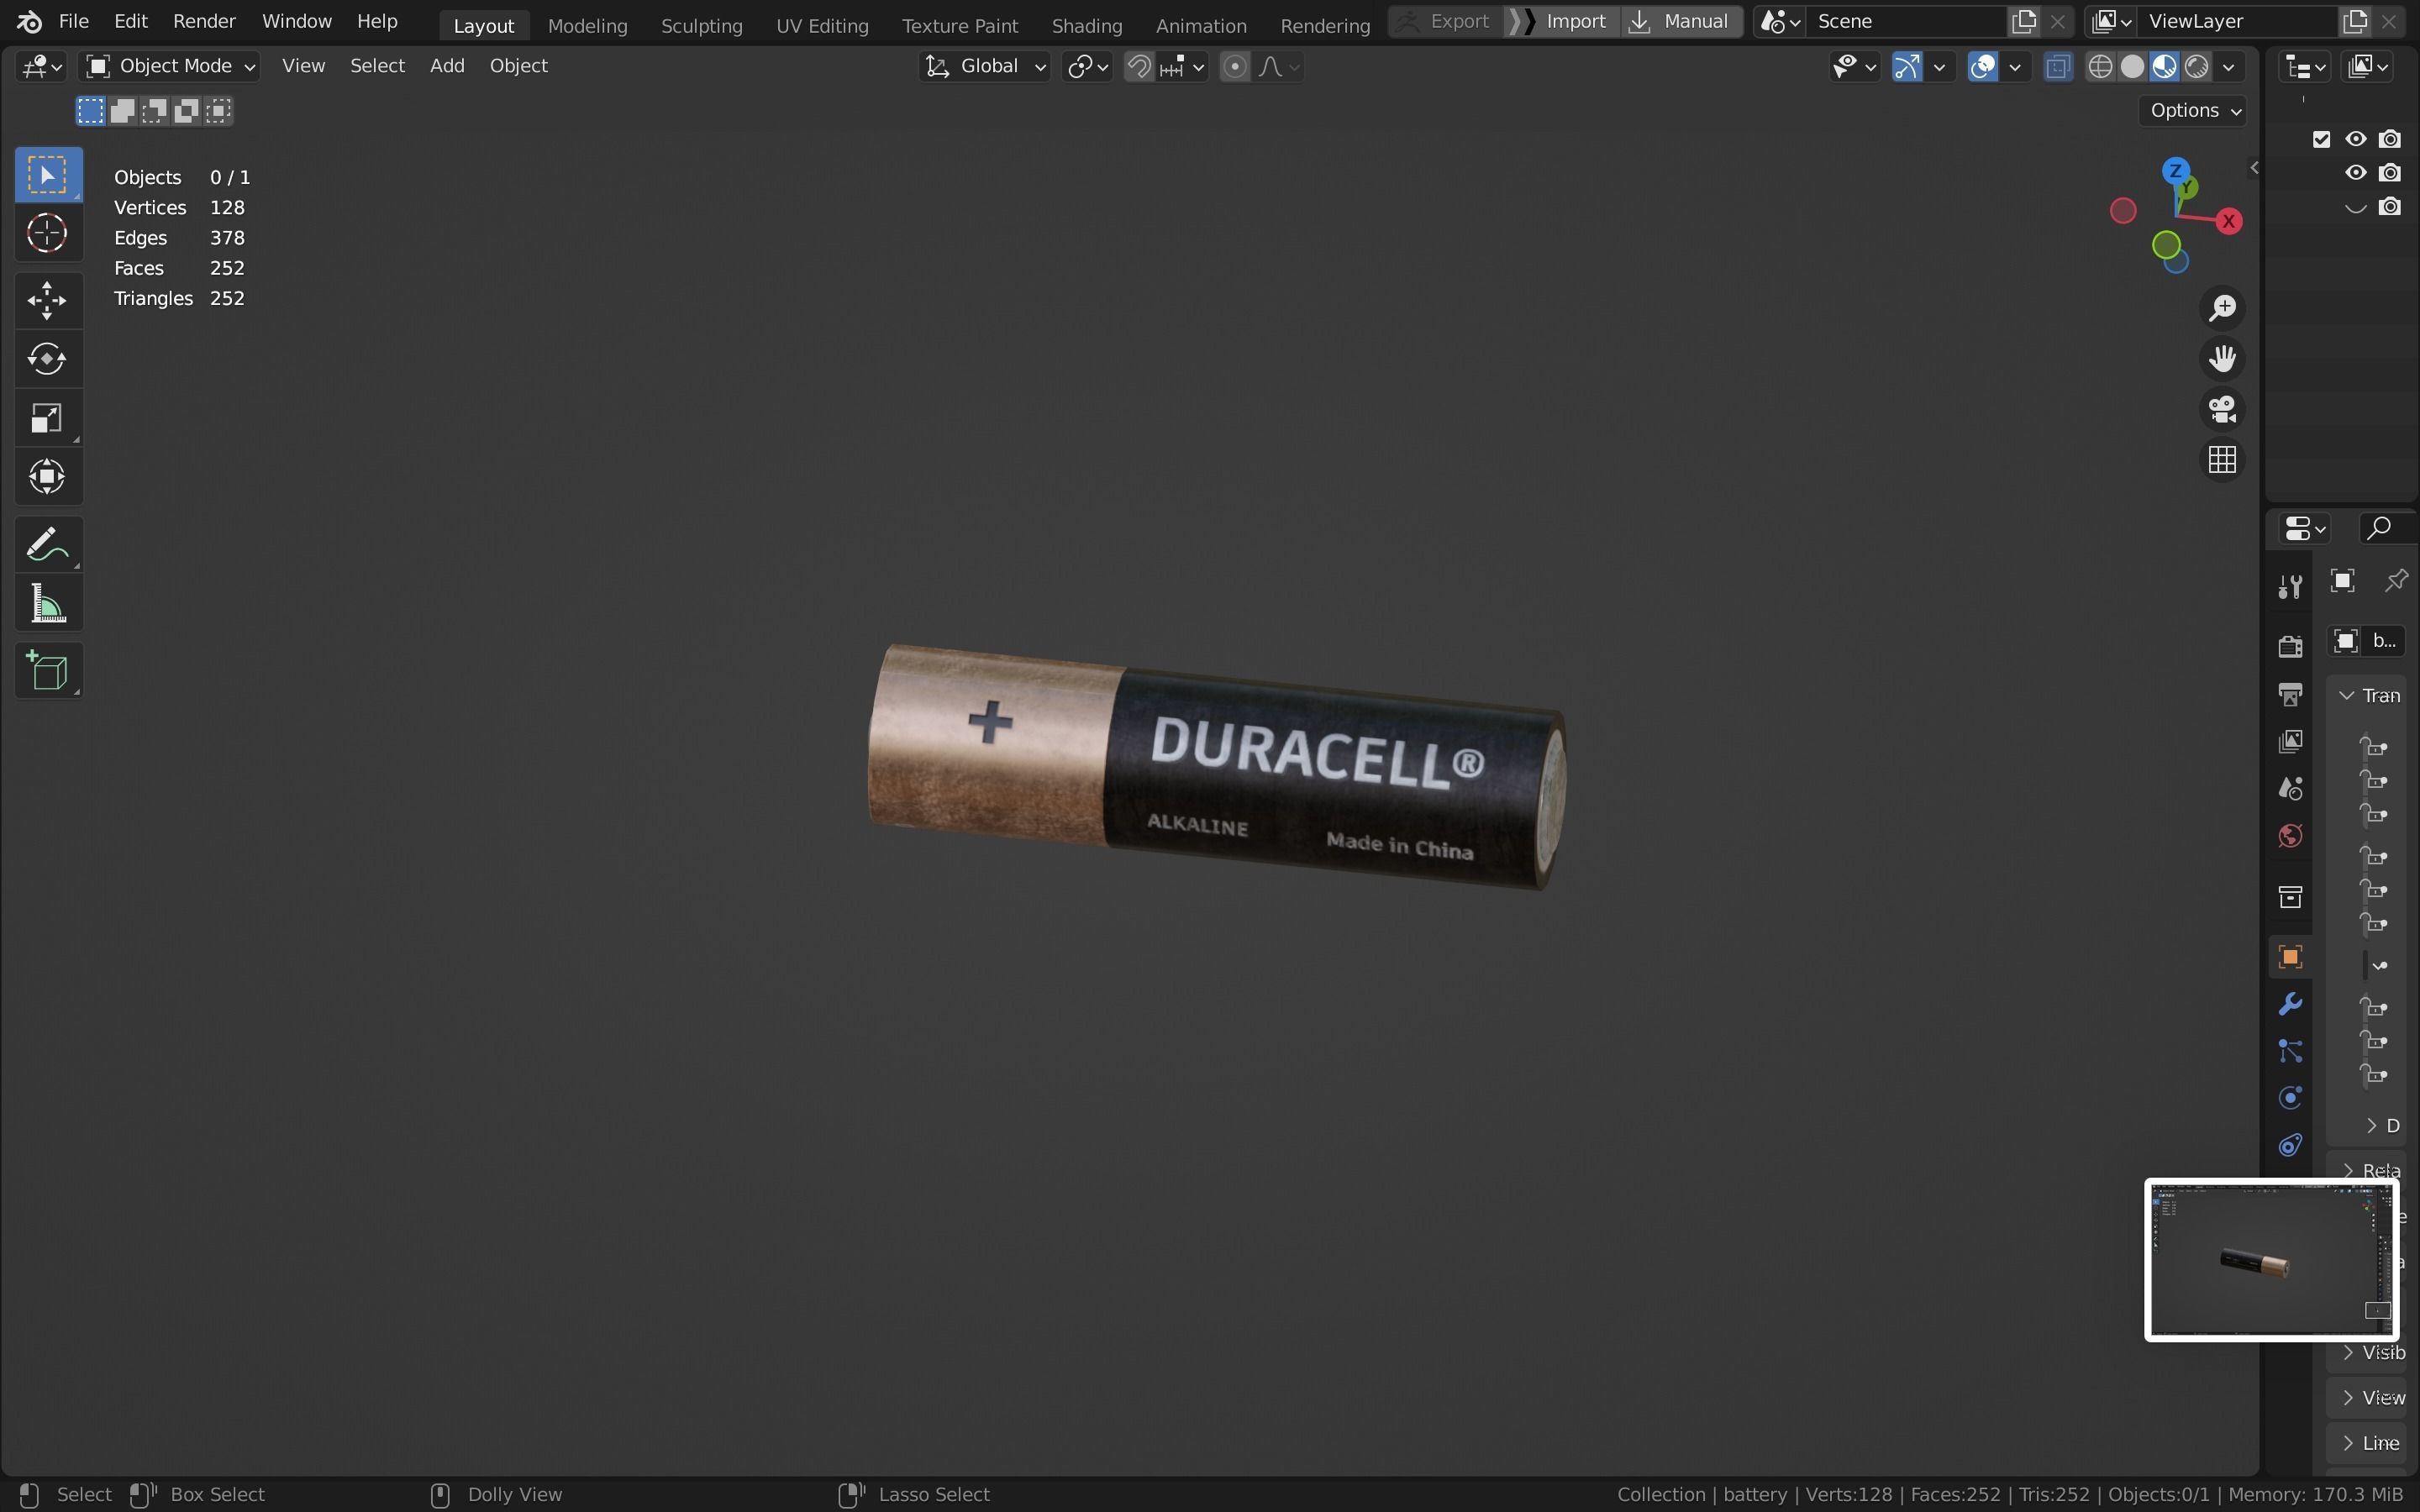
Task: Open the View Layer properties tab
Action: 2290,741
